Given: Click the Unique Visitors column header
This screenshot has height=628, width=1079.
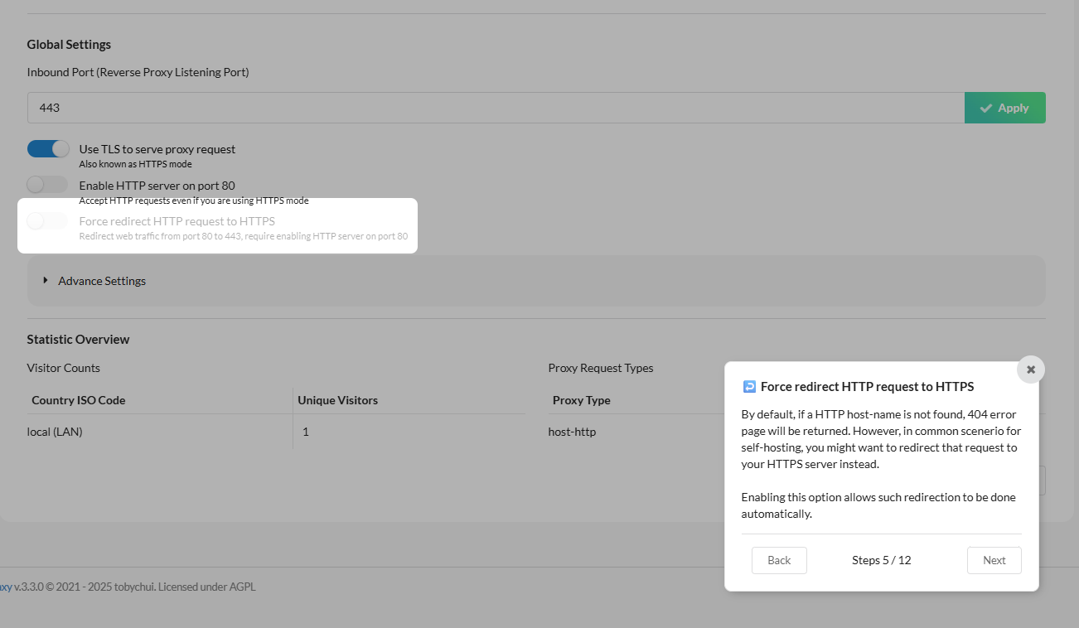Looking at the screenshot, I should (337, 400).
